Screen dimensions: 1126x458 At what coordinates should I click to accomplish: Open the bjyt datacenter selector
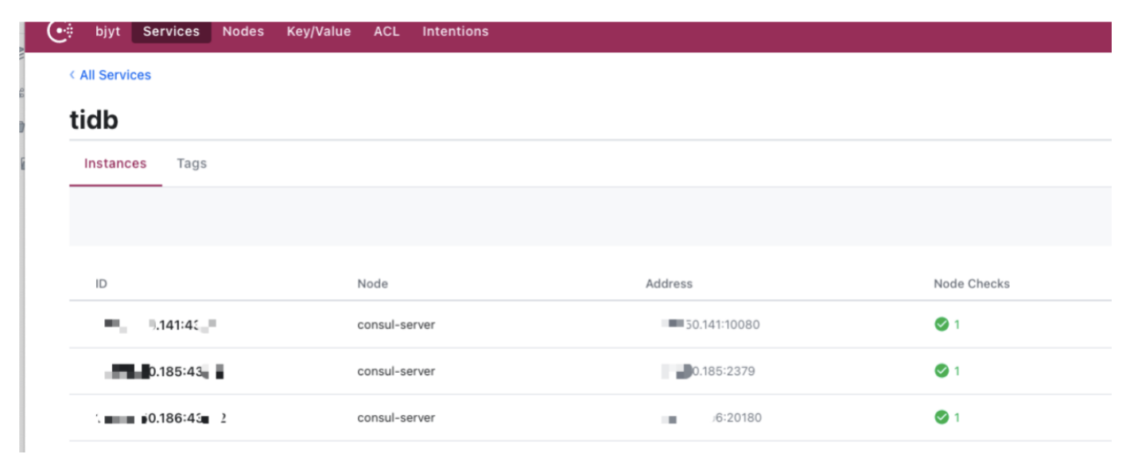click(x=107, y=32)
